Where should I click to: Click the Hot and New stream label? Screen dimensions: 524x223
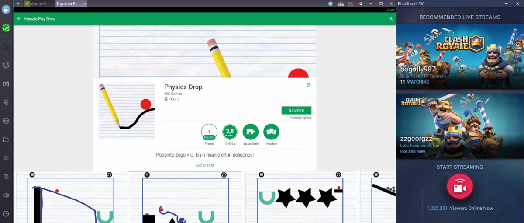coord(413,151)
